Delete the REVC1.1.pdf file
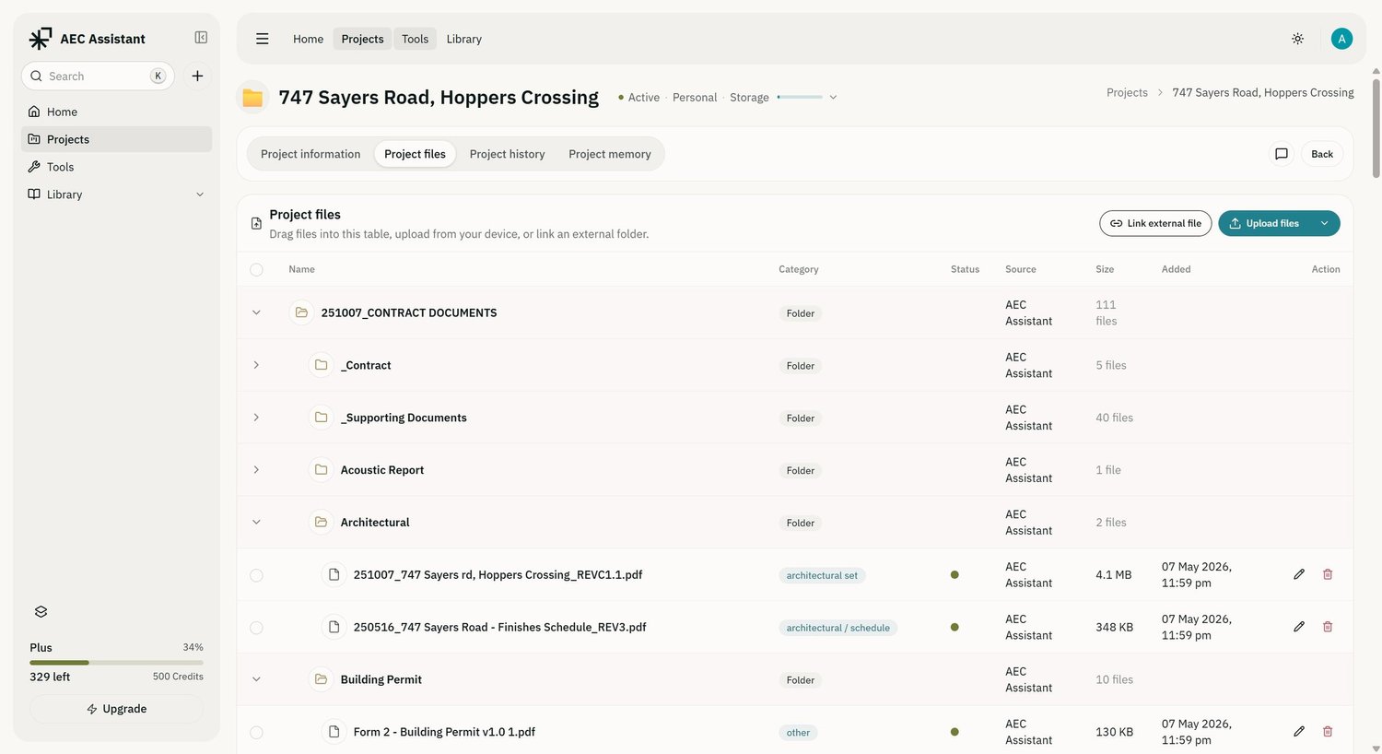 [1328, 574]
